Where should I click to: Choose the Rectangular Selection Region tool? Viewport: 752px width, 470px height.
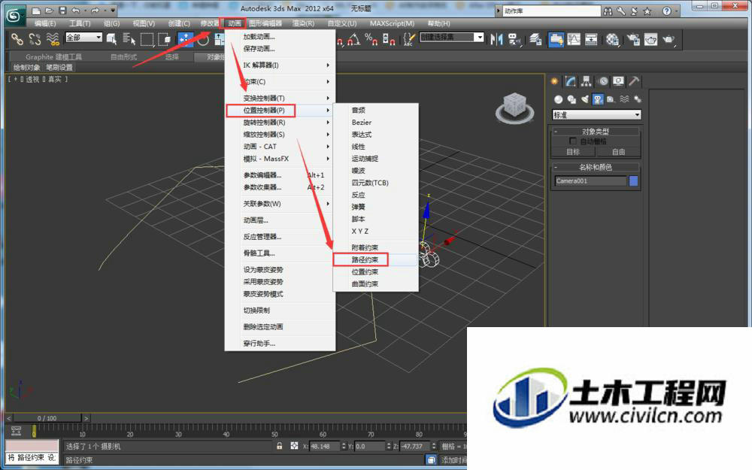click(x=147, y=39)
